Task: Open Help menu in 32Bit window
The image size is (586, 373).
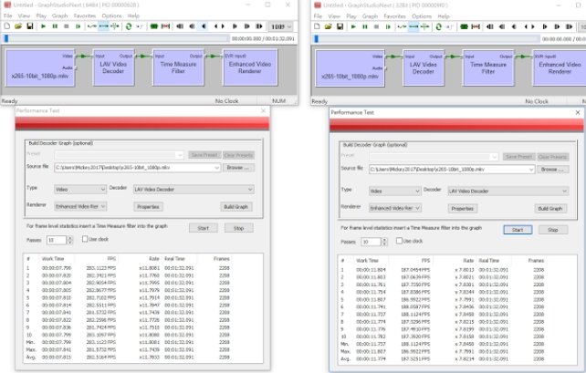Action: pos(444,16)
